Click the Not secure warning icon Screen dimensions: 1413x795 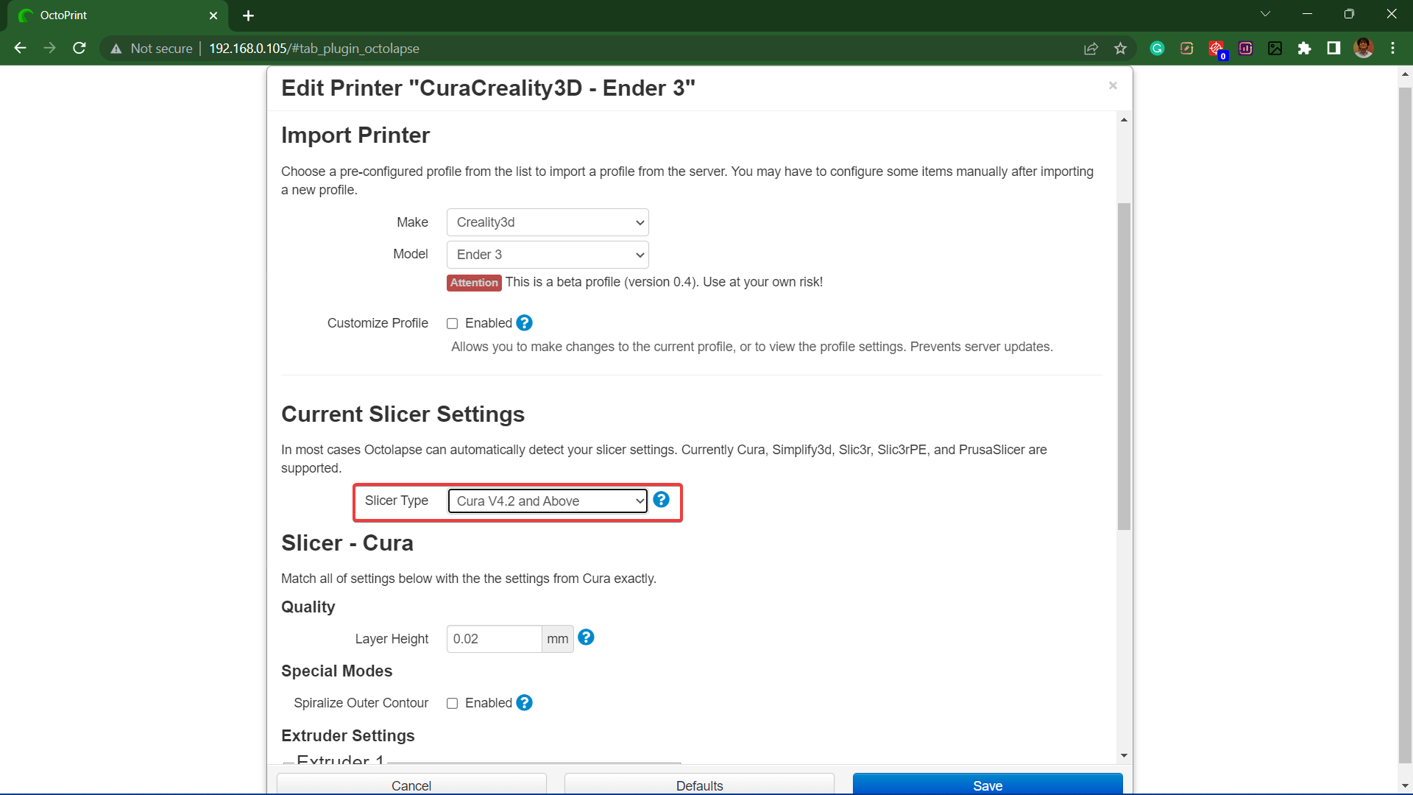(116, 49)
